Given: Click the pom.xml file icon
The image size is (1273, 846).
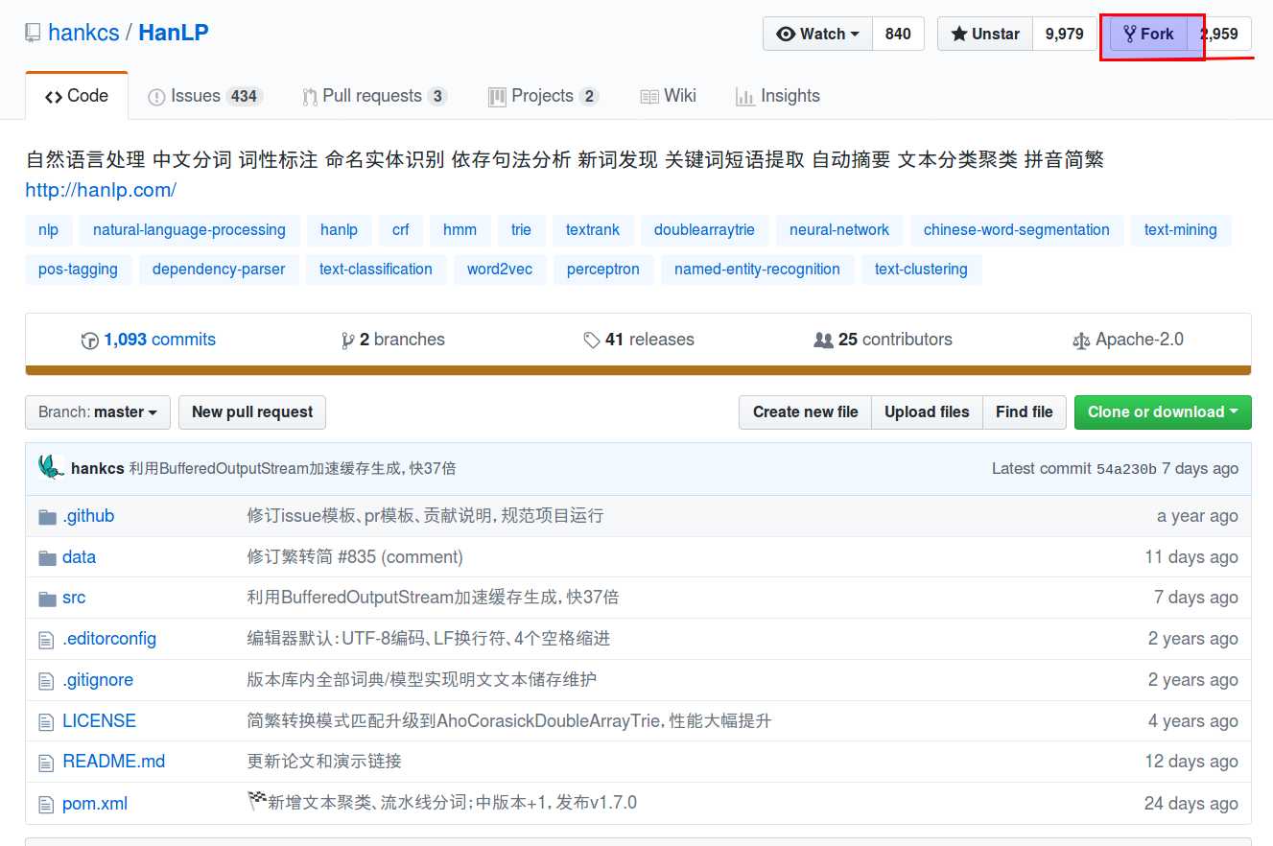Looking at the screenshot, I should click(x=46, y=805).
